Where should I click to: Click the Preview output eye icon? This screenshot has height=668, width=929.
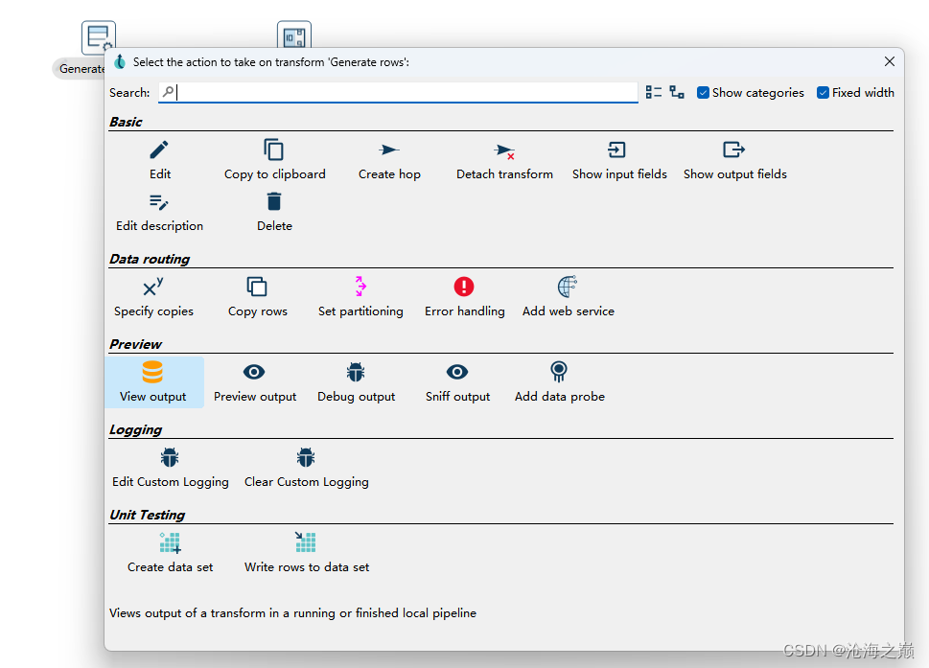pos(254,372)
